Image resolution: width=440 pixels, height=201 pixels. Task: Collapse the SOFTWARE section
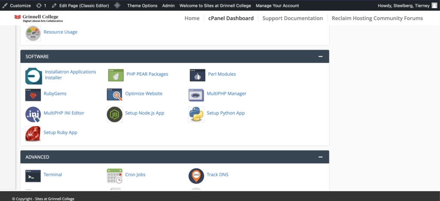tap(321, 57)
